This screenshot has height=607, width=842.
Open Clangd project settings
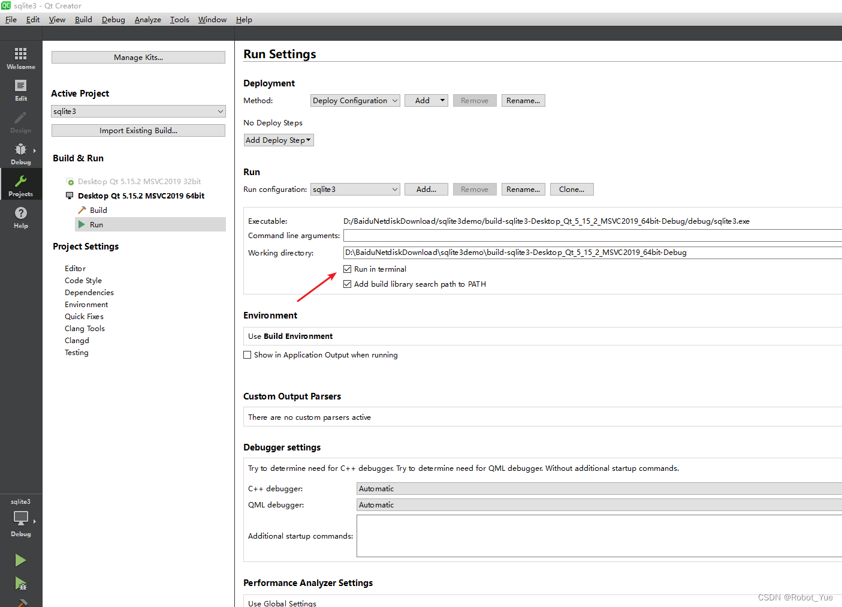point(77,340)
